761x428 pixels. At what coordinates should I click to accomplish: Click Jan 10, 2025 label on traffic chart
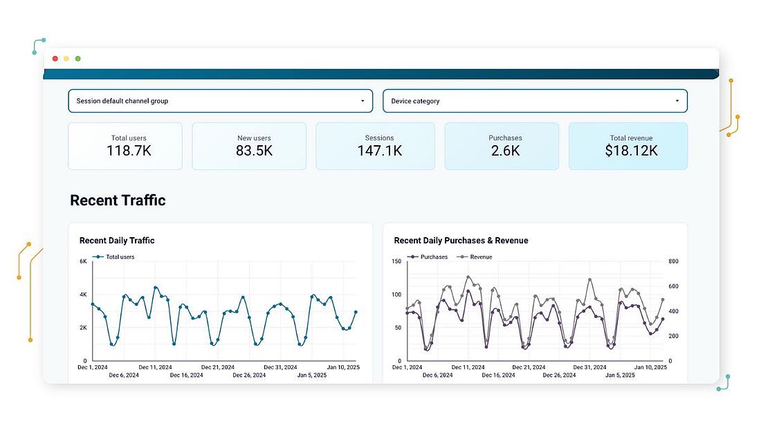coord(343,367)
